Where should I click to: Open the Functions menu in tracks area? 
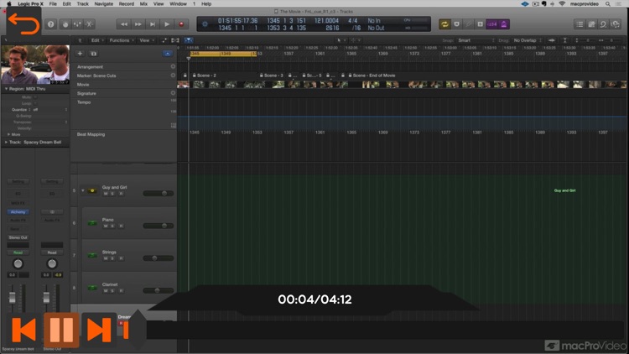tap(121, 40)
